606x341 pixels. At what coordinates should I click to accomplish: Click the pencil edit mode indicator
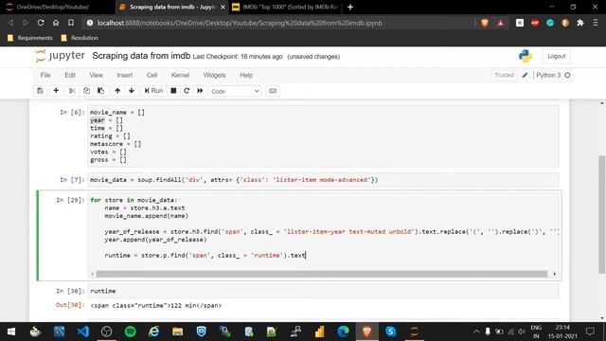[525, 75]
